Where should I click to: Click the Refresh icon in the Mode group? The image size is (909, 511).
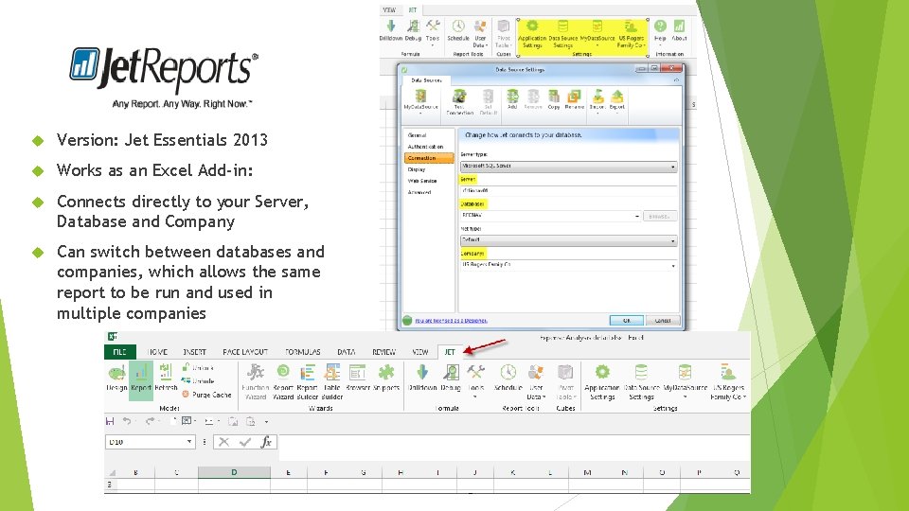click(166, 378)
